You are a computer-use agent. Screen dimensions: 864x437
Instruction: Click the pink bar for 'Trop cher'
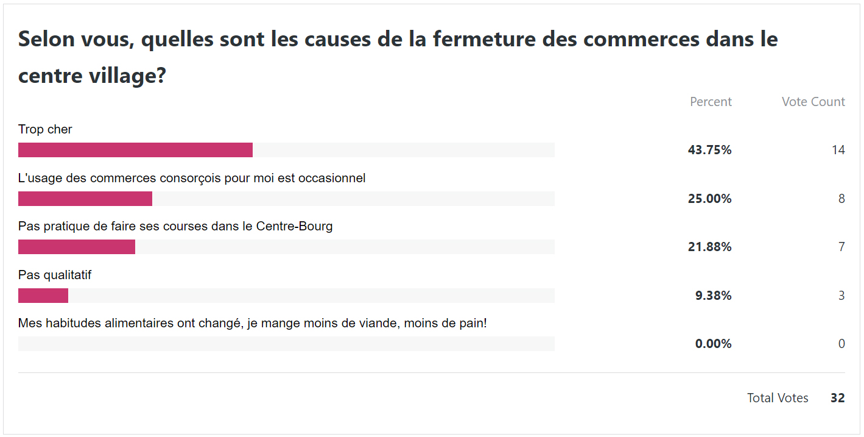135,150
